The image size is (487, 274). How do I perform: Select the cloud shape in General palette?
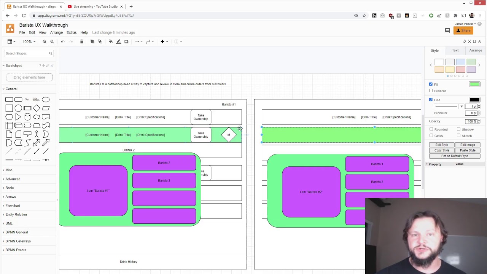(37, 117)
